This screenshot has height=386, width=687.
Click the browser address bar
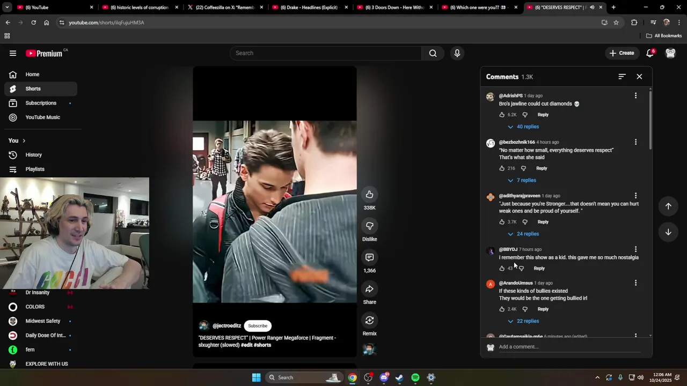[x=327, y=23]
